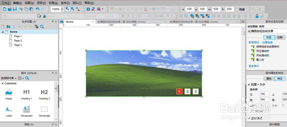Click the toolbar x position field

click(x=190, y=9)
